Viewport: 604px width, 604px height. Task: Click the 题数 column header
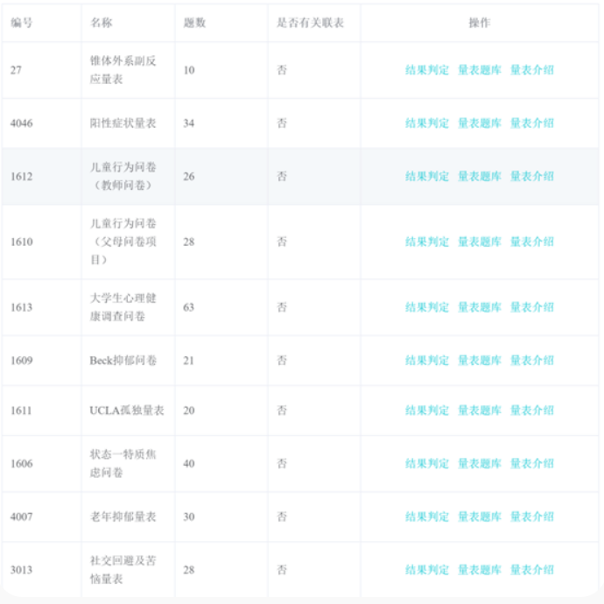pyautogui.click(x=194, y=23)
